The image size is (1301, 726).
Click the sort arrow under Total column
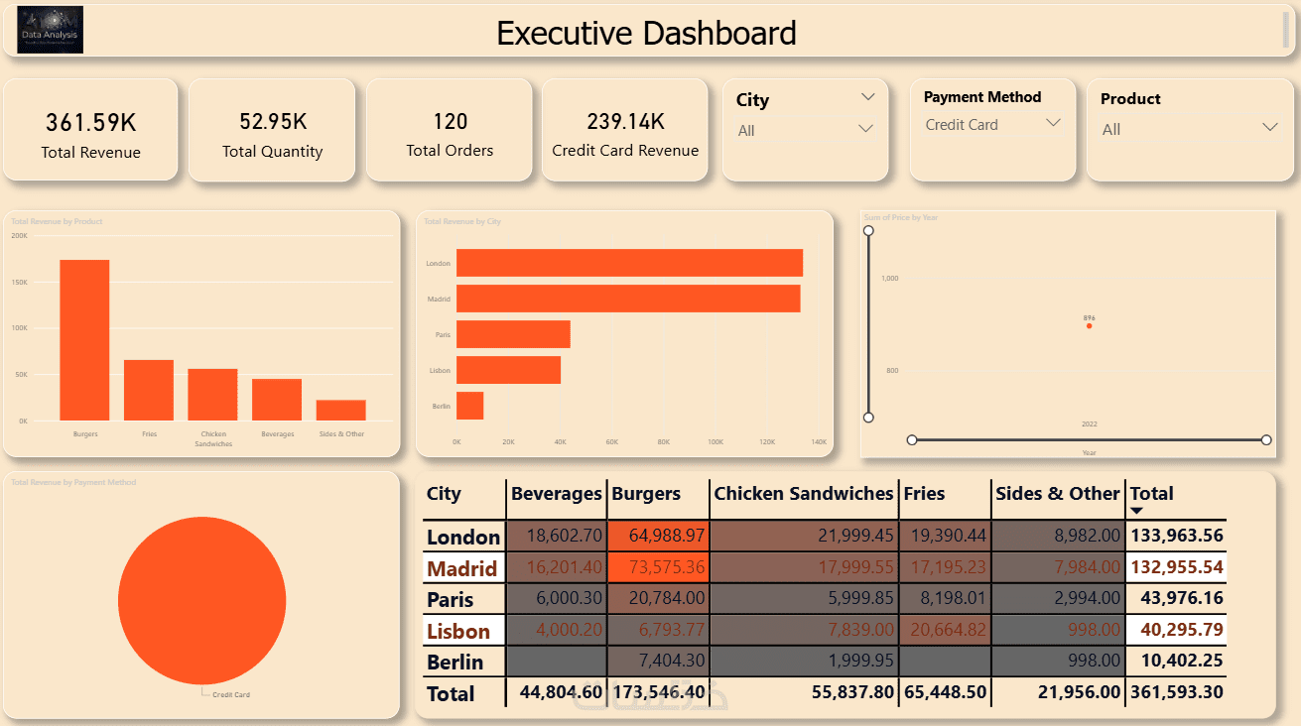point(1137,511)
